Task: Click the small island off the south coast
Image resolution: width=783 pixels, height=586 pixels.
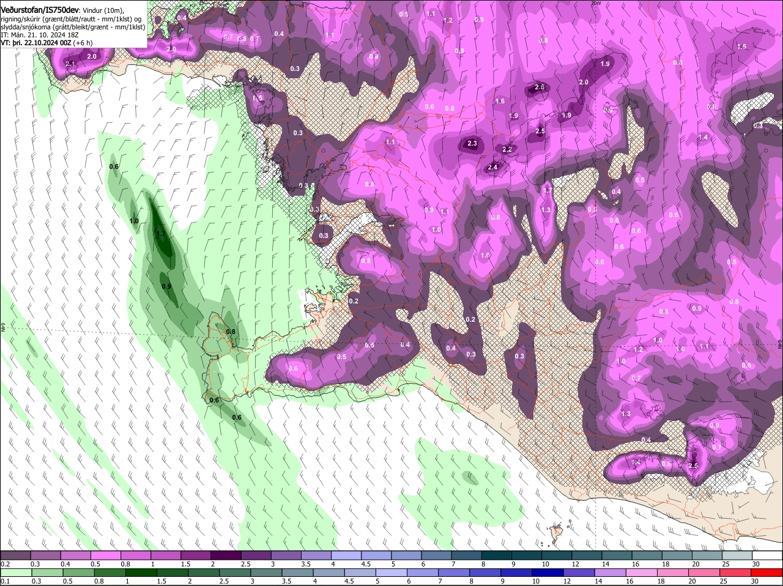Action: pos(556,533)
